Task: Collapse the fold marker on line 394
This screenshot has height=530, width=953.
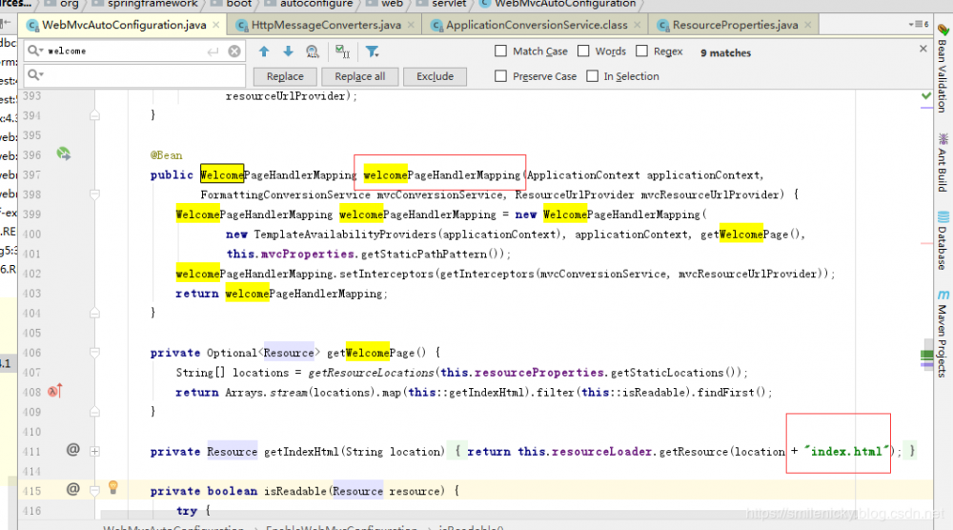Action: click(x=94, y=115)
